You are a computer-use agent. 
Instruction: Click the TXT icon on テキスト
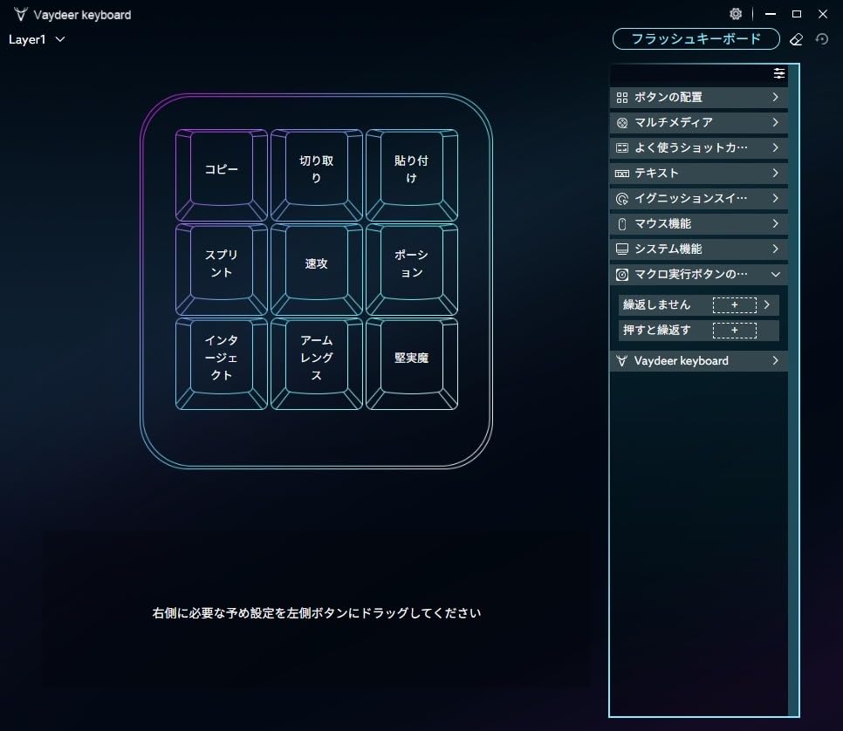click(x=623, y=174)
